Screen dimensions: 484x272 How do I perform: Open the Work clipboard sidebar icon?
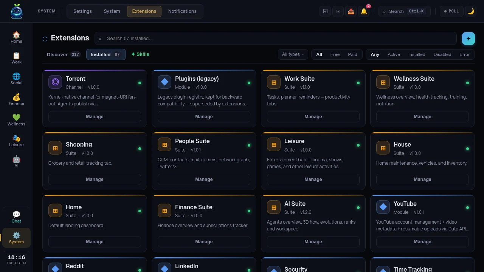tap(16, 58)
